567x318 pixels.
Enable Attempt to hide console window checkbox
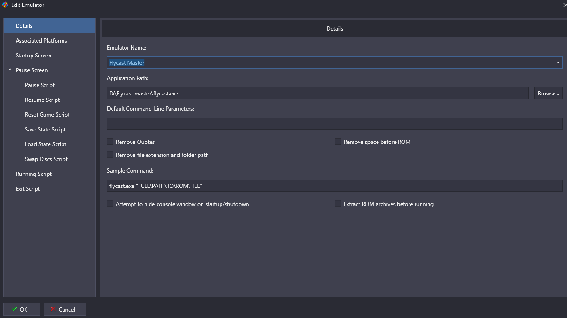[110, 204]
